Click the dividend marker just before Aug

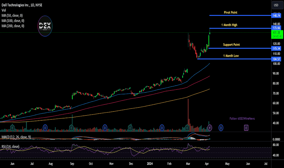pyautogui.click(x=45, y=128)
